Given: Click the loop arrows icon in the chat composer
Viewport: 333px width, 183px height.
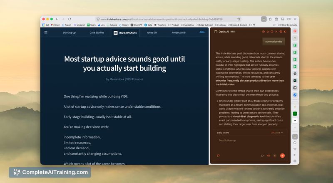Looking at the screenshot, I should [262, 156].
